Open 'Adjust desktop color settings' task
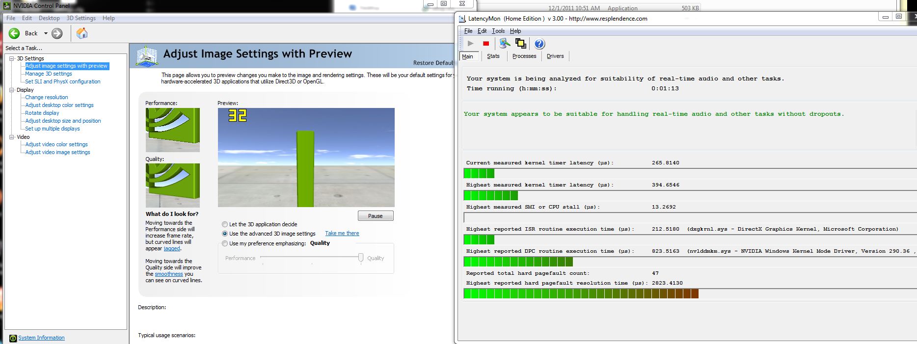The width and height of the screenshot is (917, 344). pyautogui.click(x=59, y=105)
